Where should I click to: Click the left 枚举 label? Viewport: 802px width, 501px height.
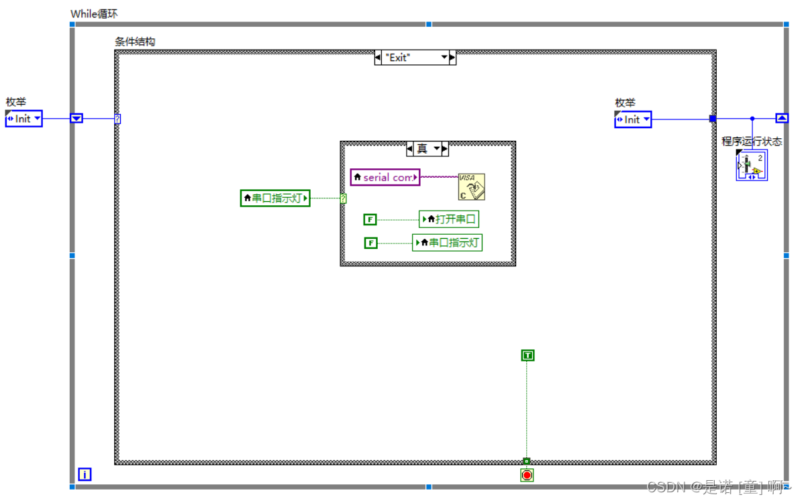[x=16, y=102]
